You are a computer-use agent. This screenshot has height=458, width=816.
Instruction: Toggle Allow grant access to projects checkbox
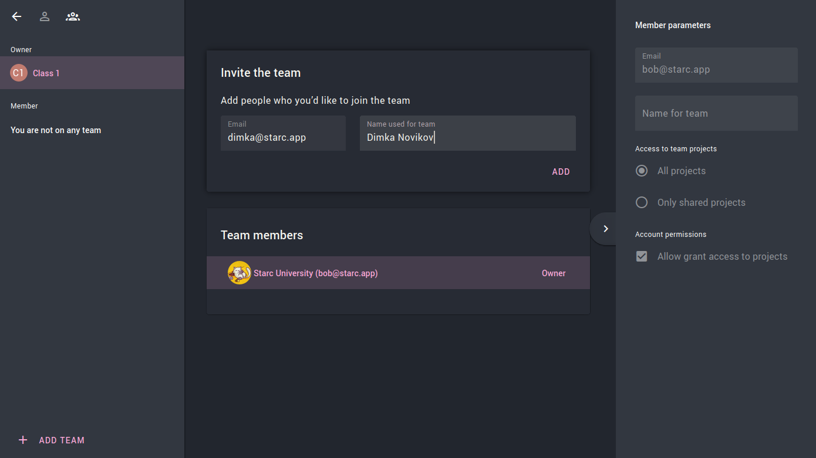[642, 256]
